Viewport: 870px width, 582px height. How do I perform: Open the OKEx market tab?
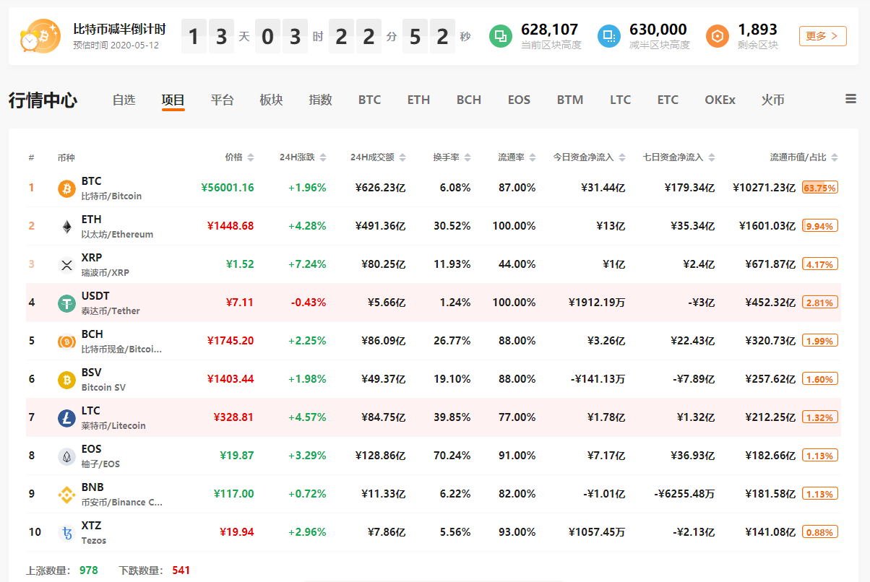[x=720, y=100]
